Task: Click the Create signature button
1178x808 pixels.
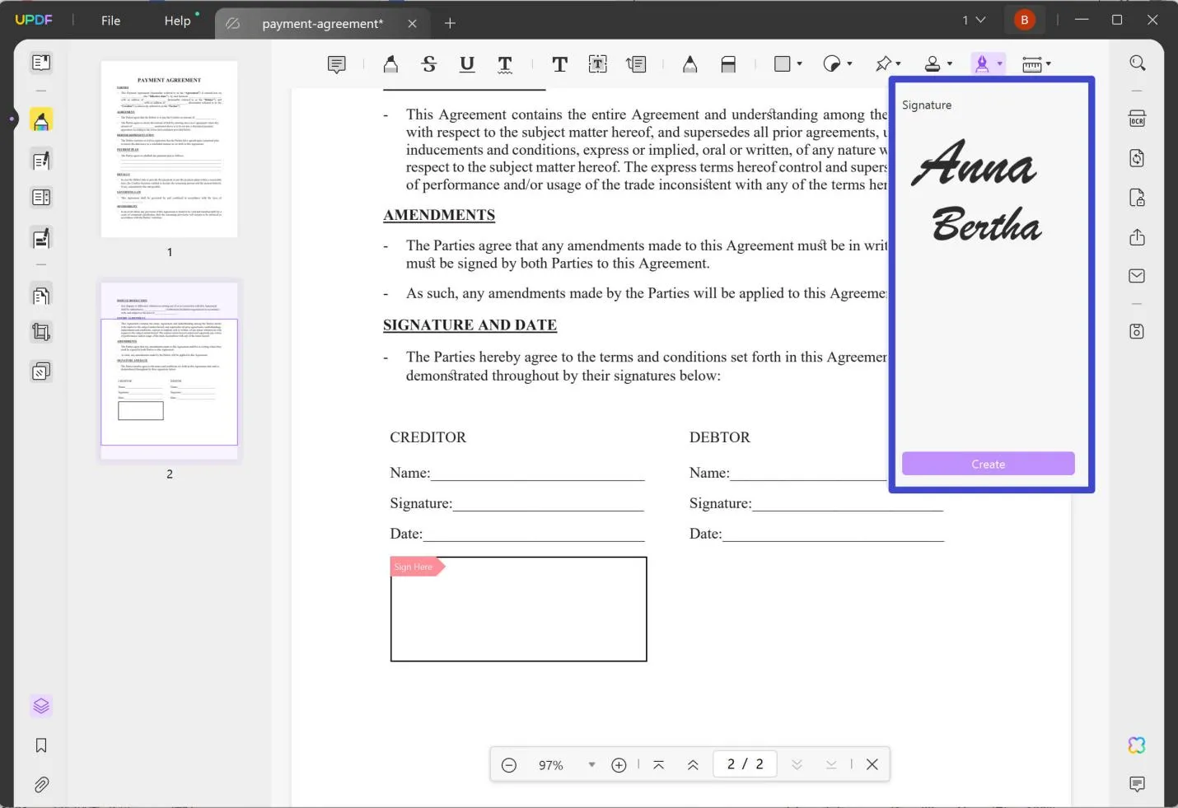Action: point(988,464)
